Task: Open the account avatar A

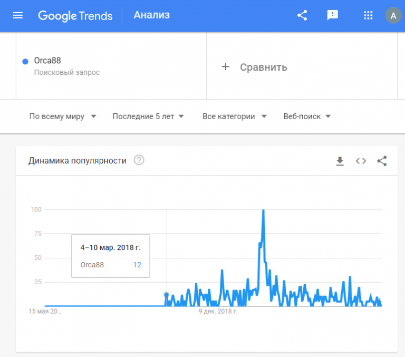Action: point(393,15)
